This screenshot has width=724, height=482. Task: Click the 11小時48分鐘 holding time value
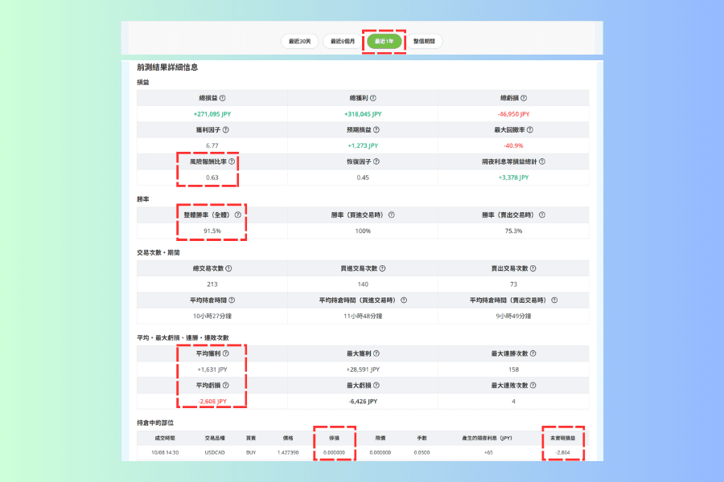pos(363,317)
